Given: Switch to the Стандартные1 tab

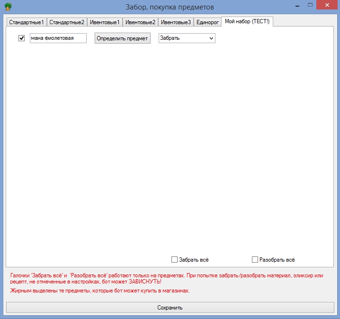Looking at the screenshot, I should coord(27,22).
